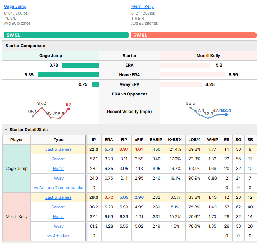Image resolution: width=259 pixels, height=243 pixels.
Task: Click the 83.3% LOB value
Action: (194, 197)
